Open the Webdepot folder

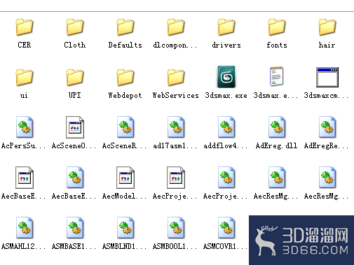click(x=125, y=77)
